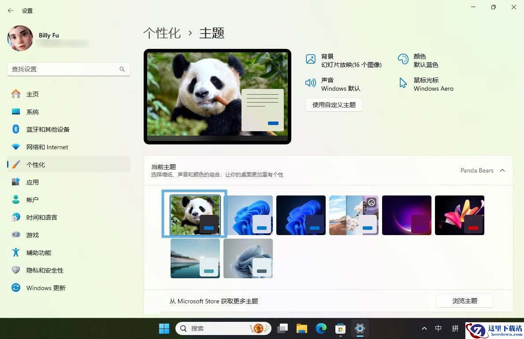This screenshot has width=524, height=339.
Task: Open 鼠标光标 cursor icon
Action: pos(403,83)
